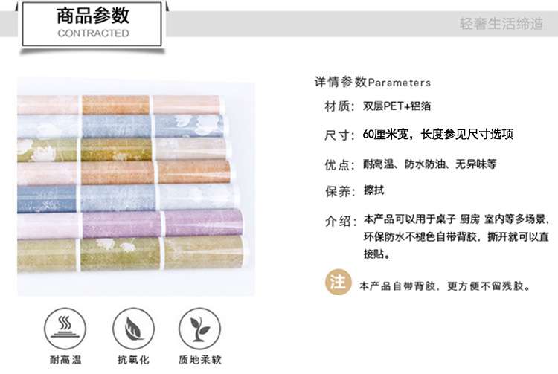558x374 pixels.
Task: Click the bottom olive green wallpaper roll
Action: (132, 254)
